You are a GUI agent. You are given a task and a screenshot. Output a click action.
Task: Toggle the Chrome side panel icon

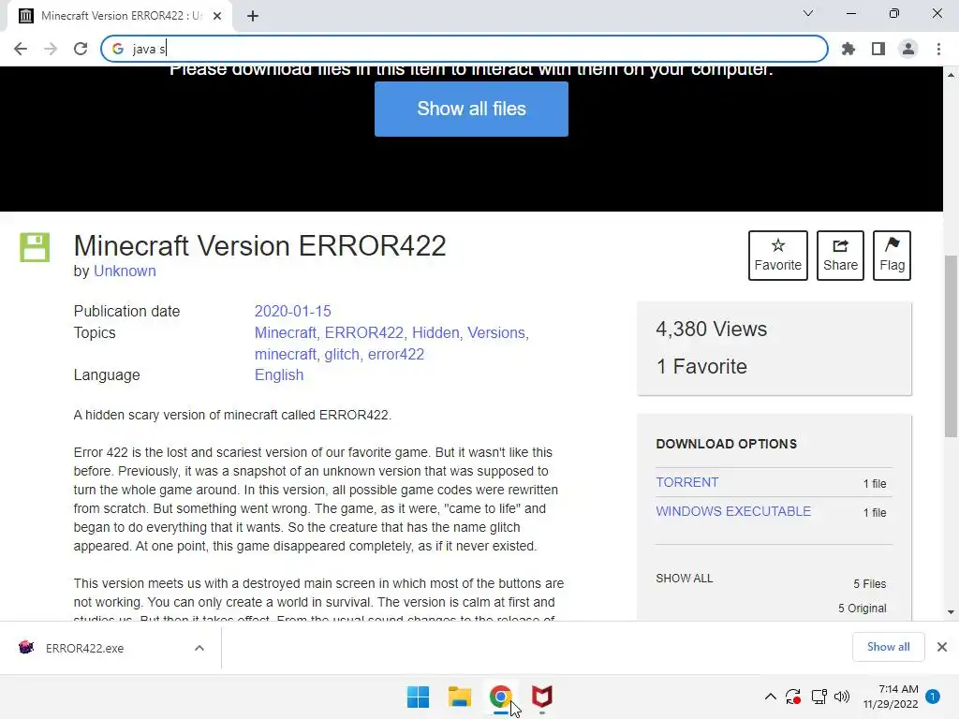(878, 49)
